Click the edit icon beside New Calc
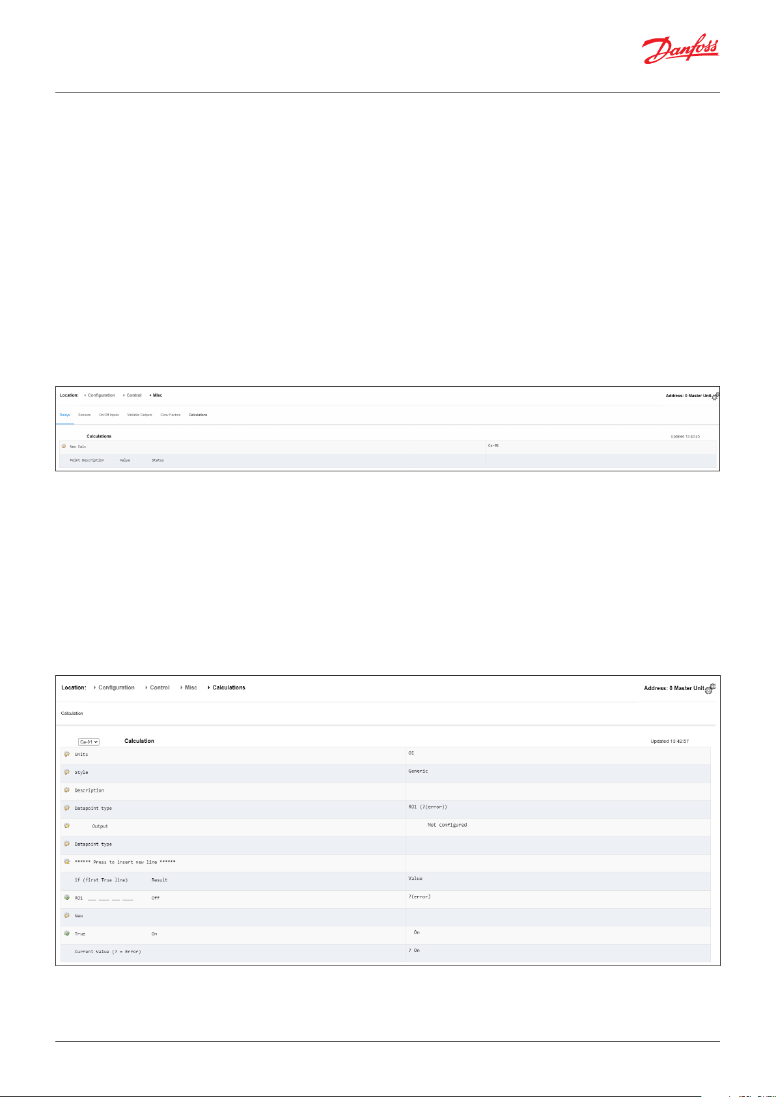 [64, 446]
